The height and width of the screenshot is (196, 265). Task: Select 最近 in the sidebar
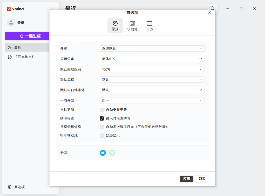(27, 47)
